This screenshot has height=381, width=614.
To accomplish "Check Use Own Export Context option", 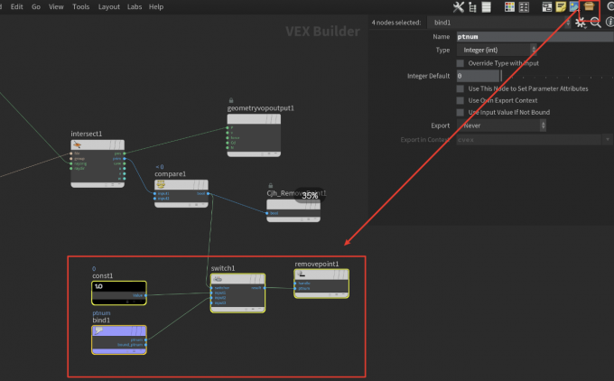I will pos(460,100).
